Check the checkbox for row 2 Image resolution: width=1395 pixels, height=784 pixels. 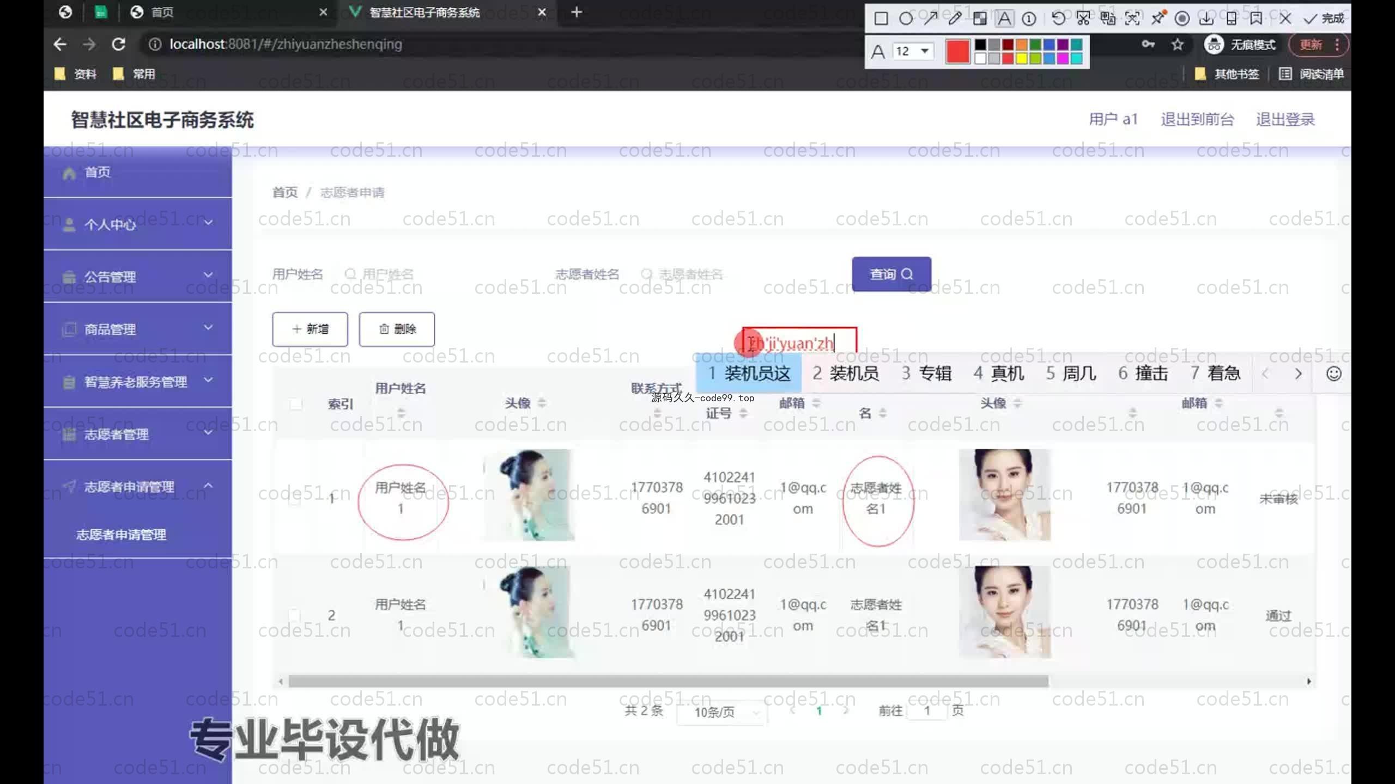[294, 615]
